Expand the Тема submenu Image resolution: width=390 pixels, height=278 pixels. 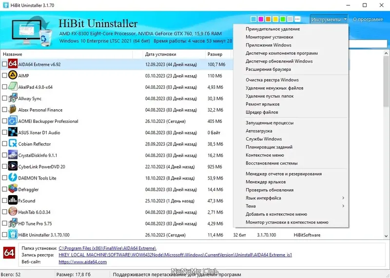pyautogui.click(x=291, y=206)
